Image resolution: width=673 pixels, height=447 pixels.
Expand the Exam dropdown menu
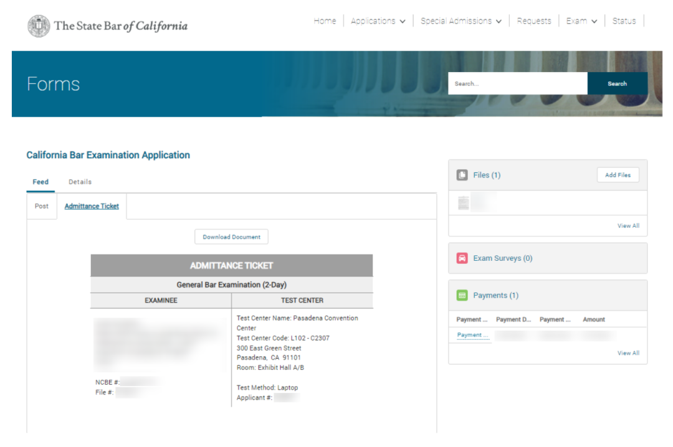coord(581,21)
